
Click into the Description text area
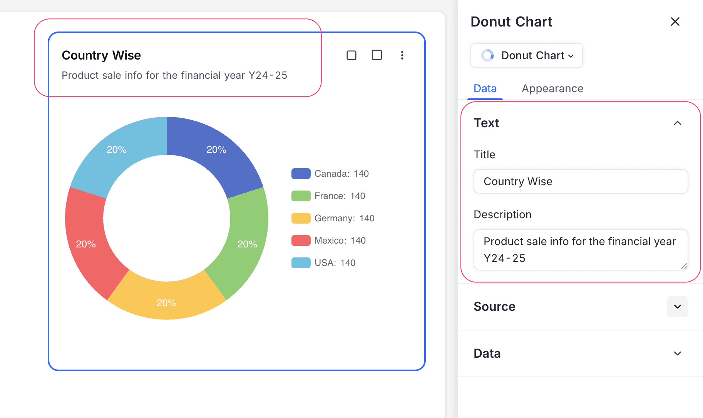tap(580, 250)
